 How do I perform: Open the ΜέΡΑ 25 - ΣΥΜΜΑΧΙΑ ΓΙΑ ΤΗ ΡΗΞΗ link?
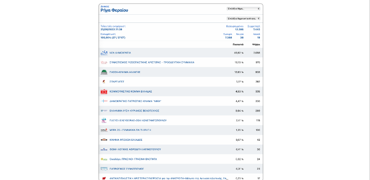click(130, 130)
